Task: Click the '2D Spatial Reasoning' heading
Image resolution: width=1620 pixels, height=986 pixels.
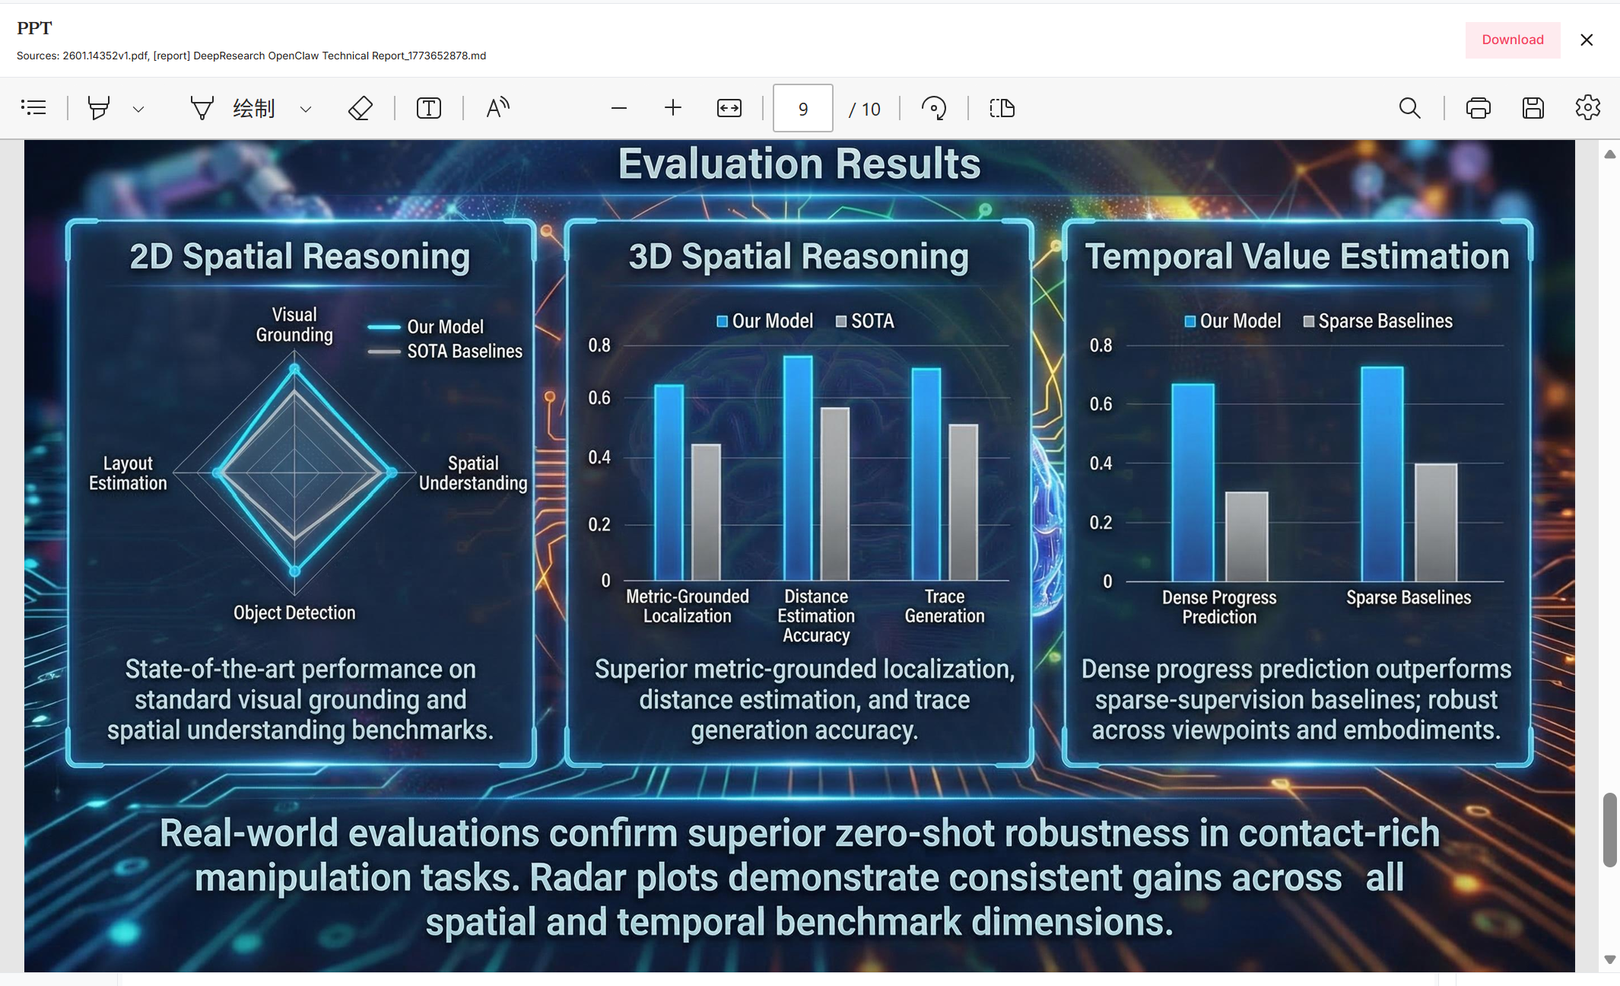Action: click(x=300, y=256)
